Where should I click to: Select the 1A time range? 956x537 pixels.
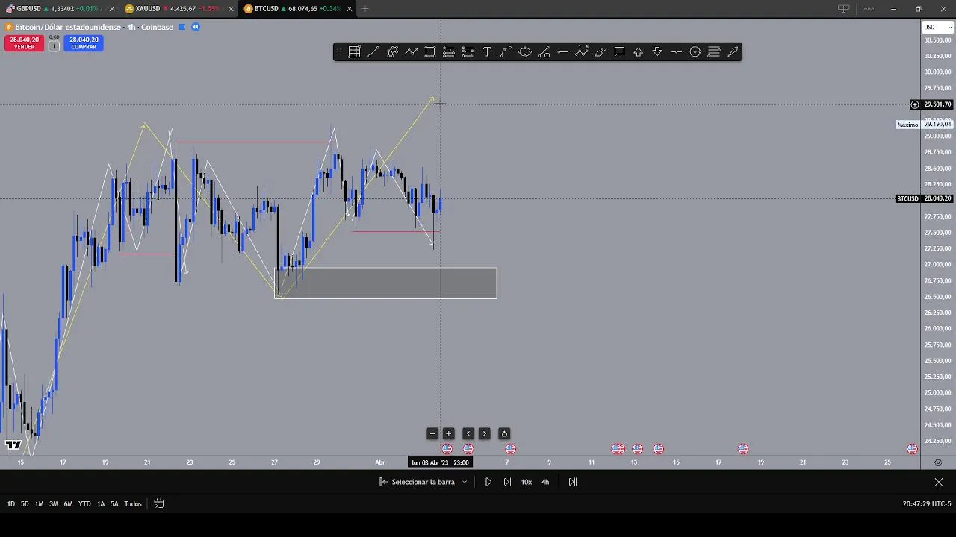point(101,504)
